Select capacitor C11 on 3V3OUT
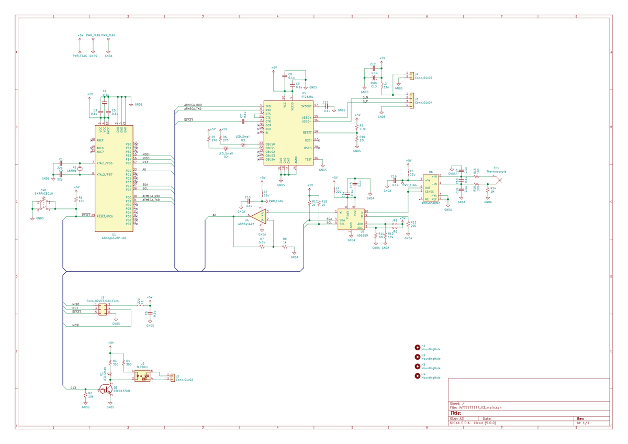 [x=326, y=106]
